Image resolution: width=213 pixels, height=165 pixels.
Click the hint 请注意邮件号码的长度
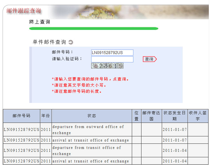click(x=77, y=91)
